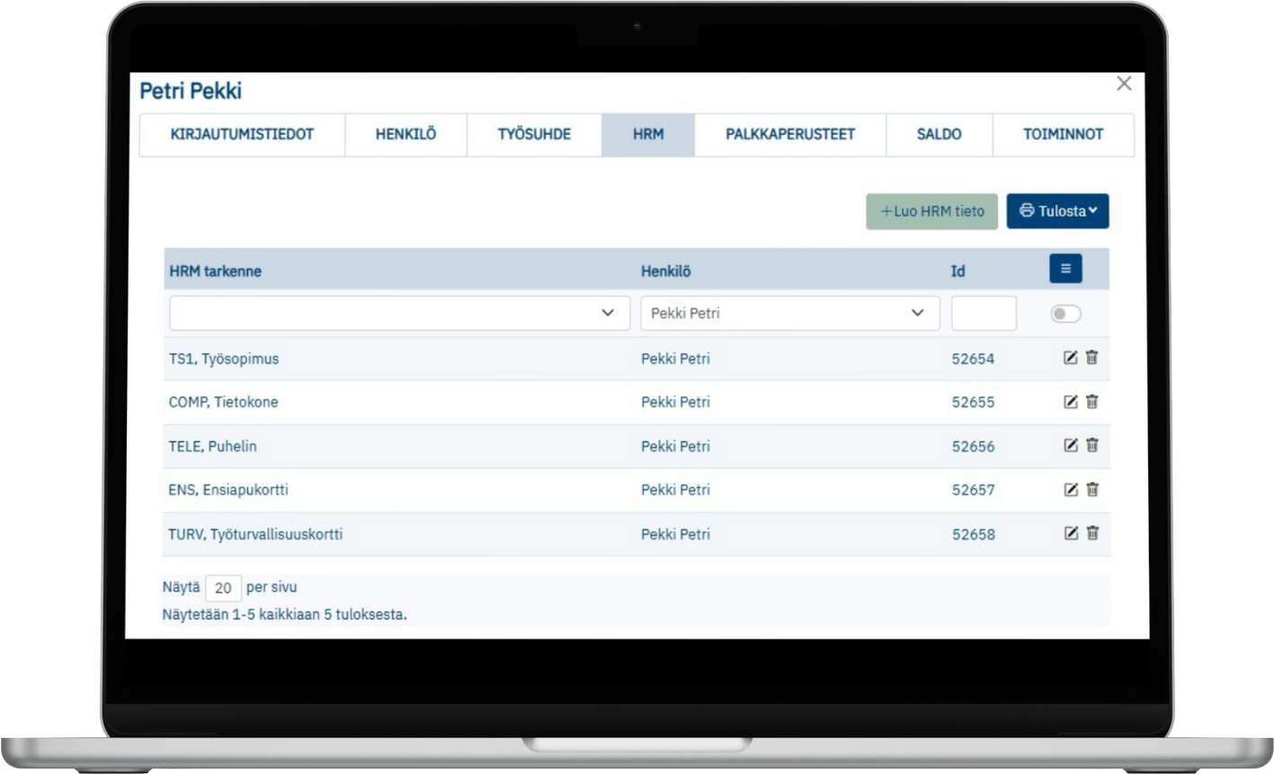This screenshot has height=774, width=1274.
Task: Open the Kirjautumistiedot tab
Action: point(242,135)
